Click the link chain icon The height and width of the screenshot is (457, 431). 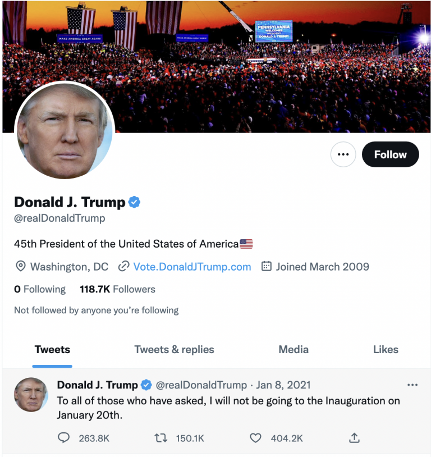(124, 266)
